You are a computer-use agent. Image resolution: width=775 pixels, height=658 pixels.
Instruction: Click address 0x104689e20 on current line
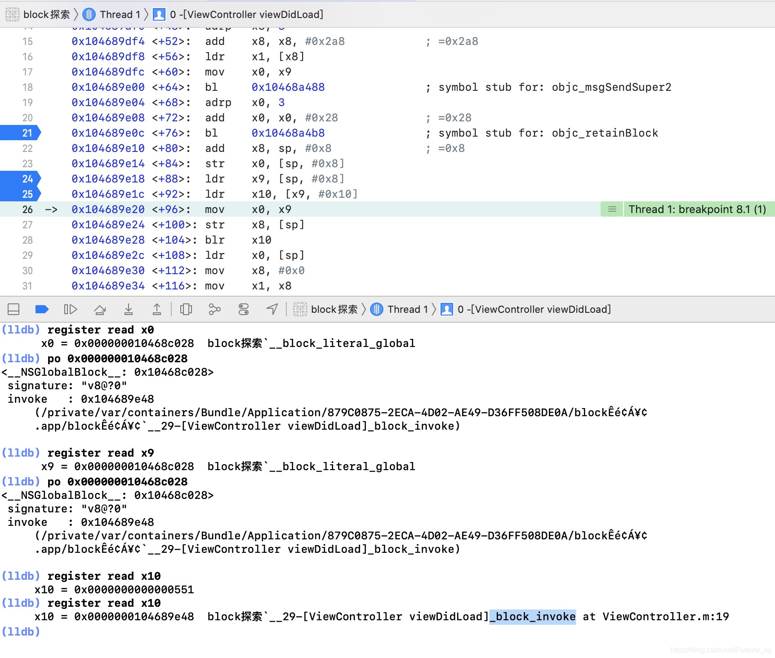108,209
